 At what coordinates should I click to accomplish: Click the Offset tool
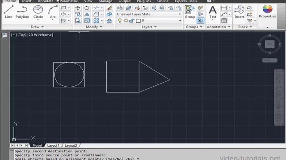(x=109, y=20)
